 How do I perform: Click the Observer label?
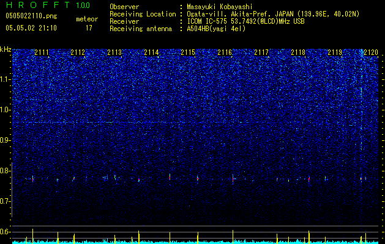coord(124,7)
